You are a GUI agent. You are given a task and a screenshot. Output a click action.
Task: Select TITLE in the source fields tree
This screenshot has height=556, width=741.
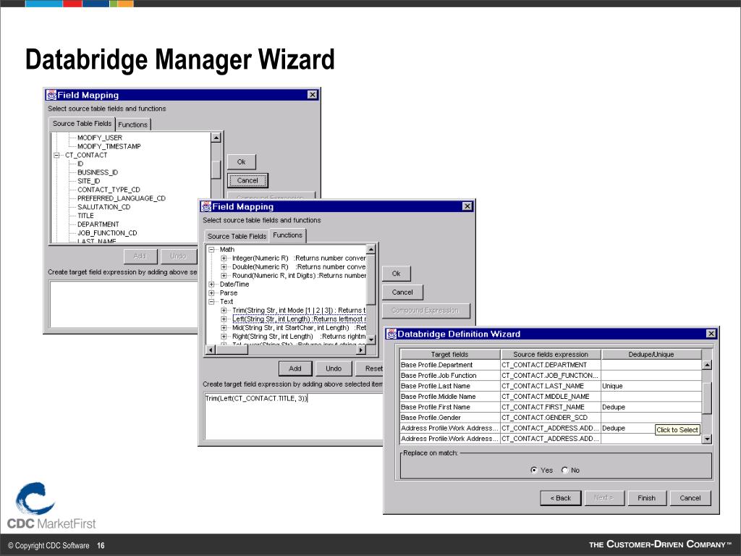click(85, 216)
